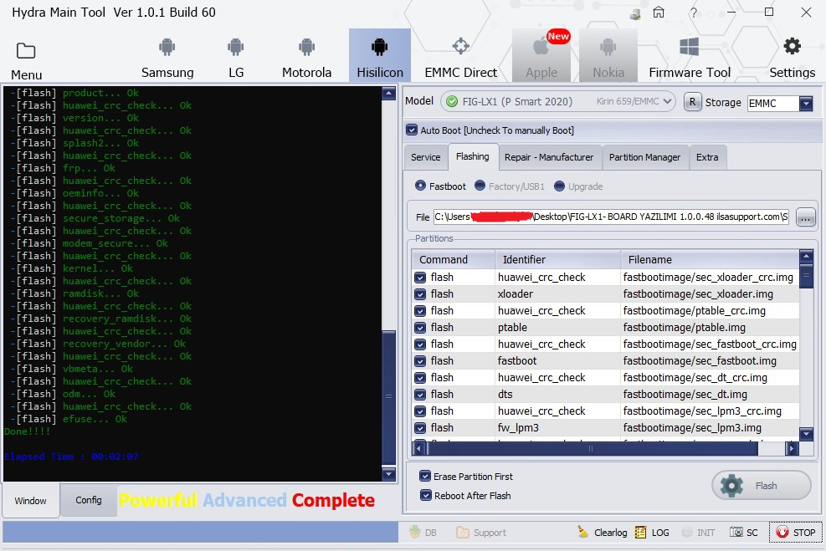The height and width of the screenshot is (551, 826).
Task: Select the LG android icon
Action: coord(235,48)
